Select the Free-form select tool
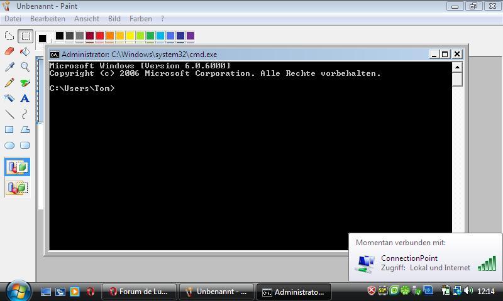Viewport: 503px width, 301px height. point(9,36)
